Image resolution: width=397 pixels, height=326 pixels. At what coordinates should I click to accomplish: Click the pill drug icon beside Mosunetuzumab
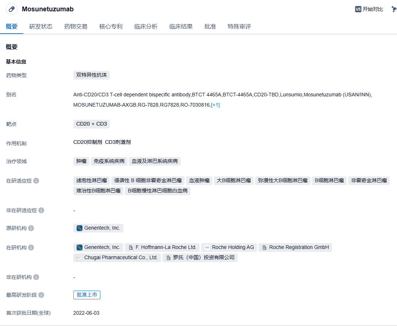coord(12,9)
